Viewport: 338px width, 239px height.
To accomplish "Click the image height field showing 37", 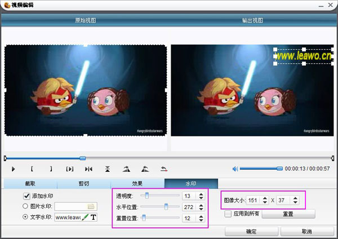I will (284, 201).
